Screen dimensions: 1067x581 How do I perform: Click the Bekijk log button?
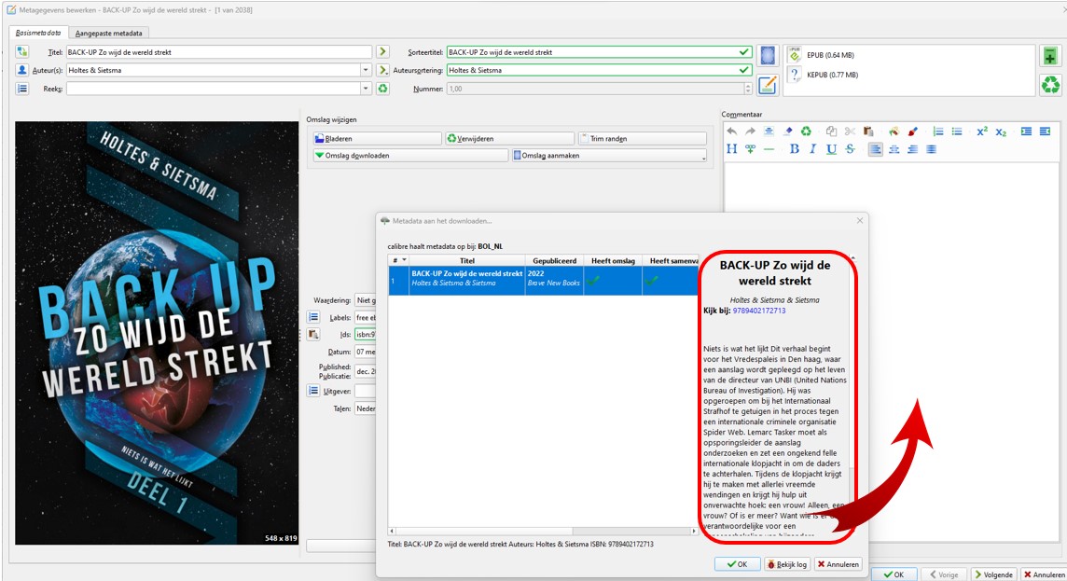point(786,564)
